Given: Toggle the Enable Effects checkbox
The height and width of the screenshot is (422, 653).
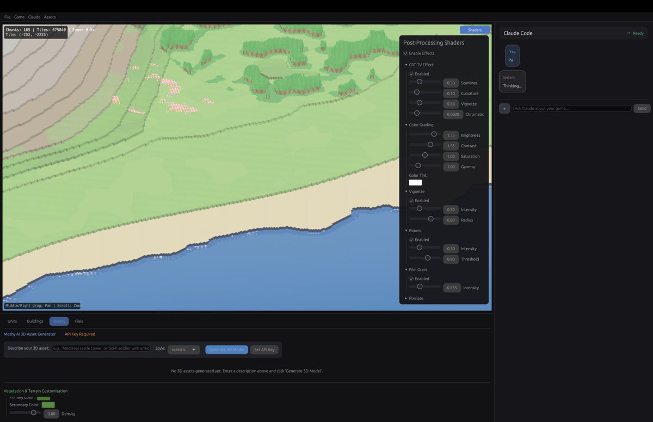Looking at the screenshot, I should tap(405, 53).
